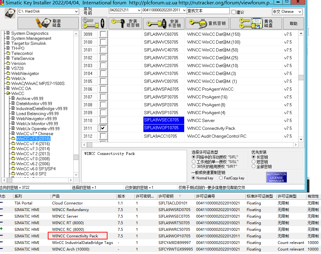Click the yellow disk floppy button
321x254 pixels.
point(256,23)
